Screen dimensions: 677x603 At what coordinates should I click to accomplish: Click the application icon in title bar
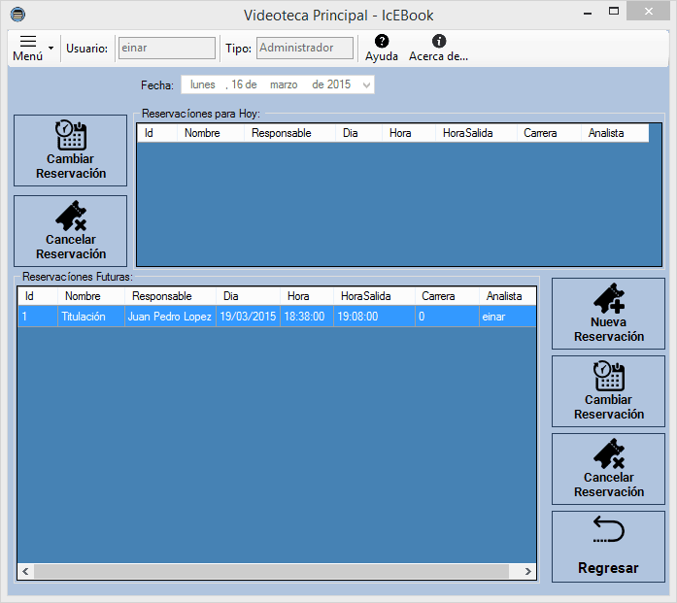pos(17,16)
